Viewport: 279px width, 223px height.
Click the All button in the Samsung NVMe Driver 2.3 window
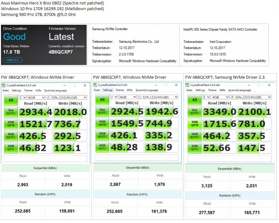tap(195, 100)
